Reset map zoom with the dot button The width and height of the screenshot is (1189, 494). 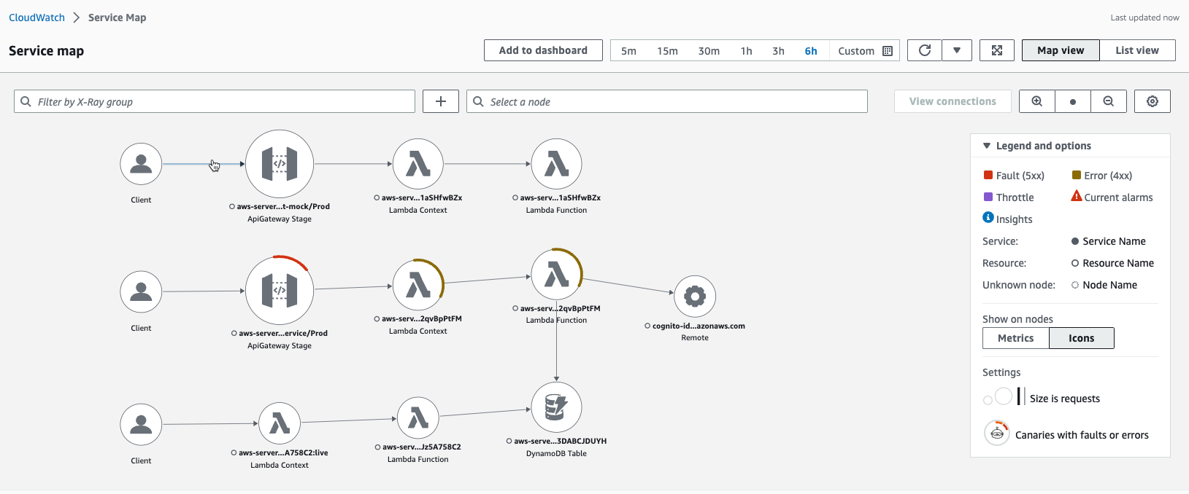pyautogui.click(x=1073, y=101)
